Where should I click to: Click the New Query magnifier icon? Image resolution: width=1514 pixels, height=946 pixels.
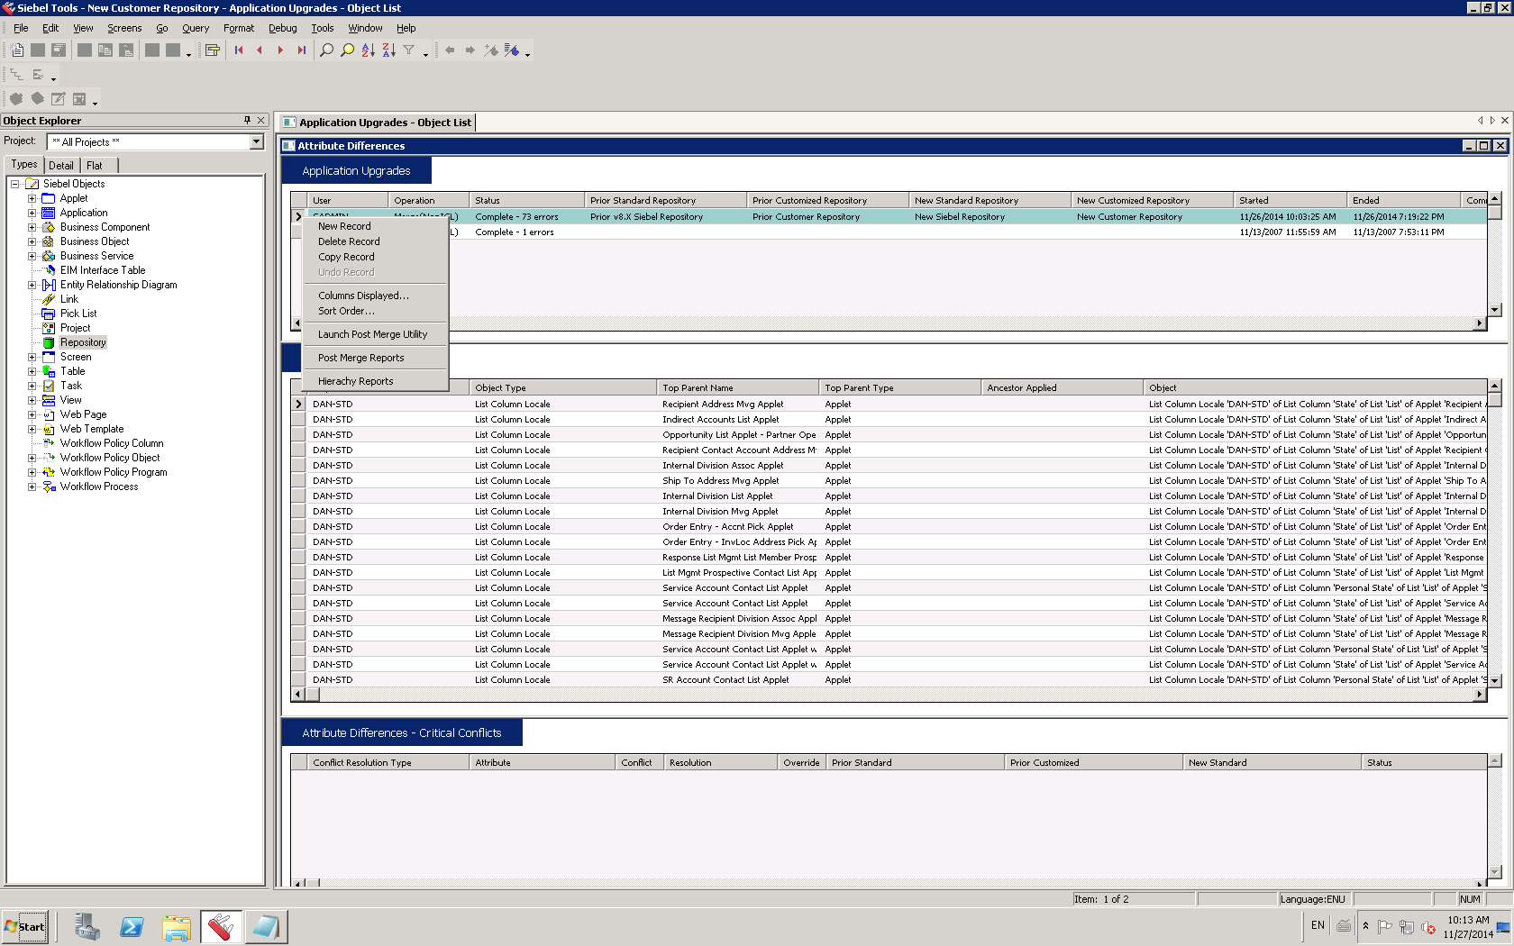pos(326,50)
